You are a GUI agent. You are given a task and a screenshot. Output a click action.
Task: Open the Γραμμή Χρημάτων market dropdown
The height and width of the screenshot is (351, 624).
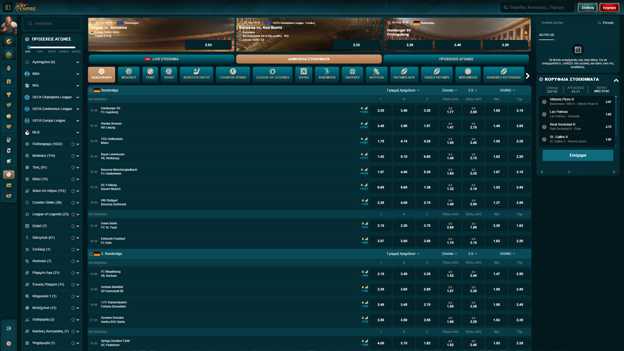coord(403,90)
